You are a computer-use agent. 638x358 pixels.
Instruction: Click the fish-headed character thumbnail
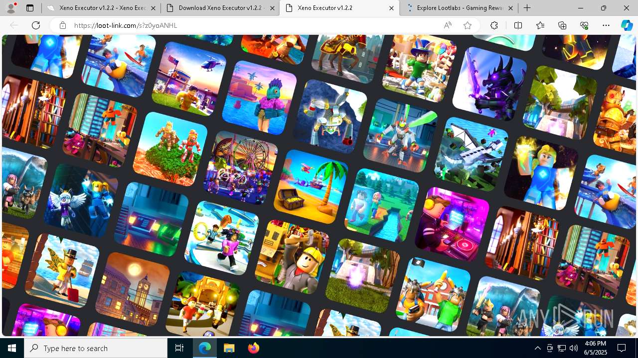259,97
